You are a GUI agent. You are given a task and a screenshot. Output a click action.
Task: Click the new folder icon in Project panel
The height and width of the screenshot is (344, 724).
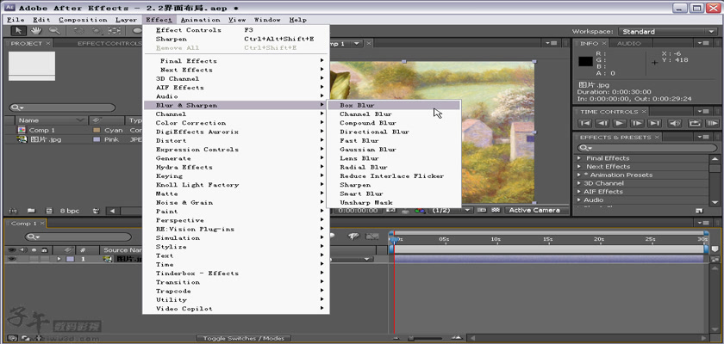[x=30, y=211]
